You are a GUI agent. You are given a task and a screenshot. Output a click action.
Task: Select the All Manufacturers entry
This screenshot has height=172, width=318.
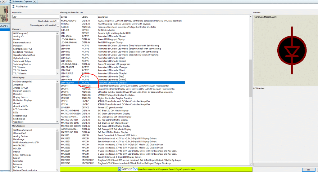(x=22, y=130)
